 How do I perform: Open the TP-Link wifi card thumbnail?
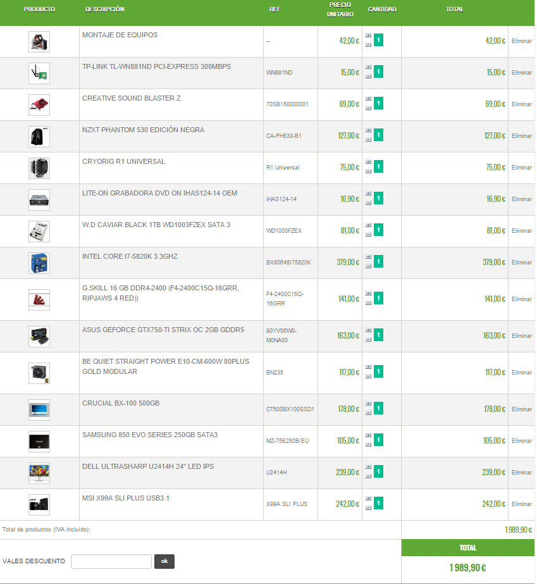point(39,73)
